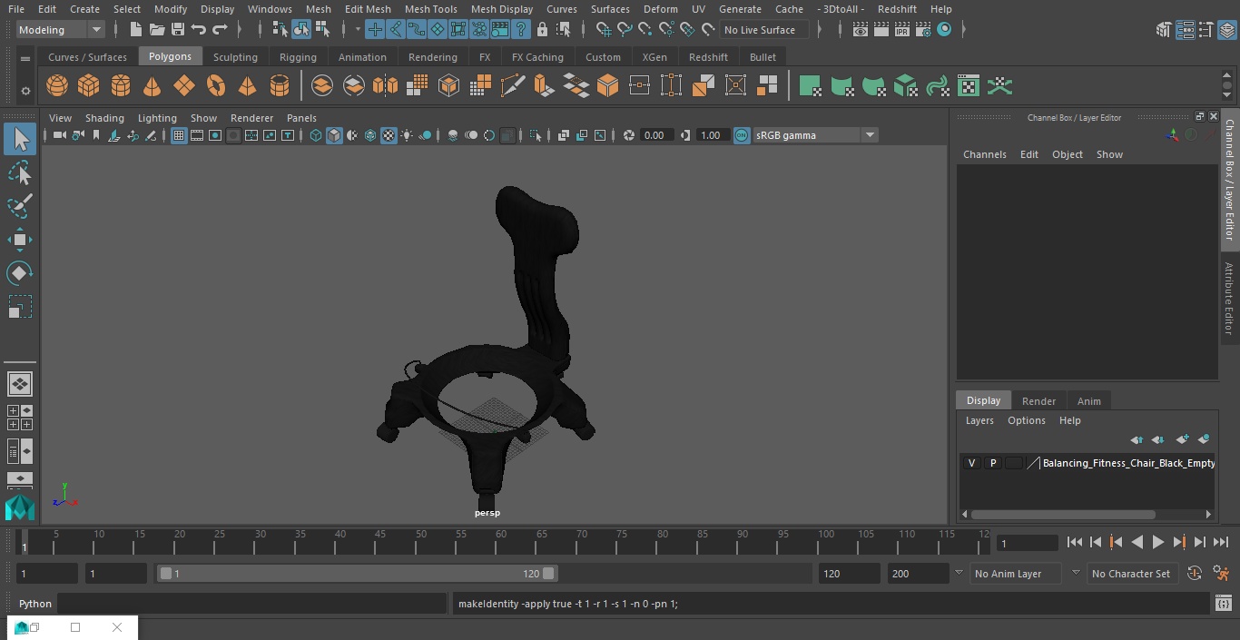Click the checkered UV editor shelf icon
The height and width of the screenshot is (640, 1240).
(x=969, y=86)
